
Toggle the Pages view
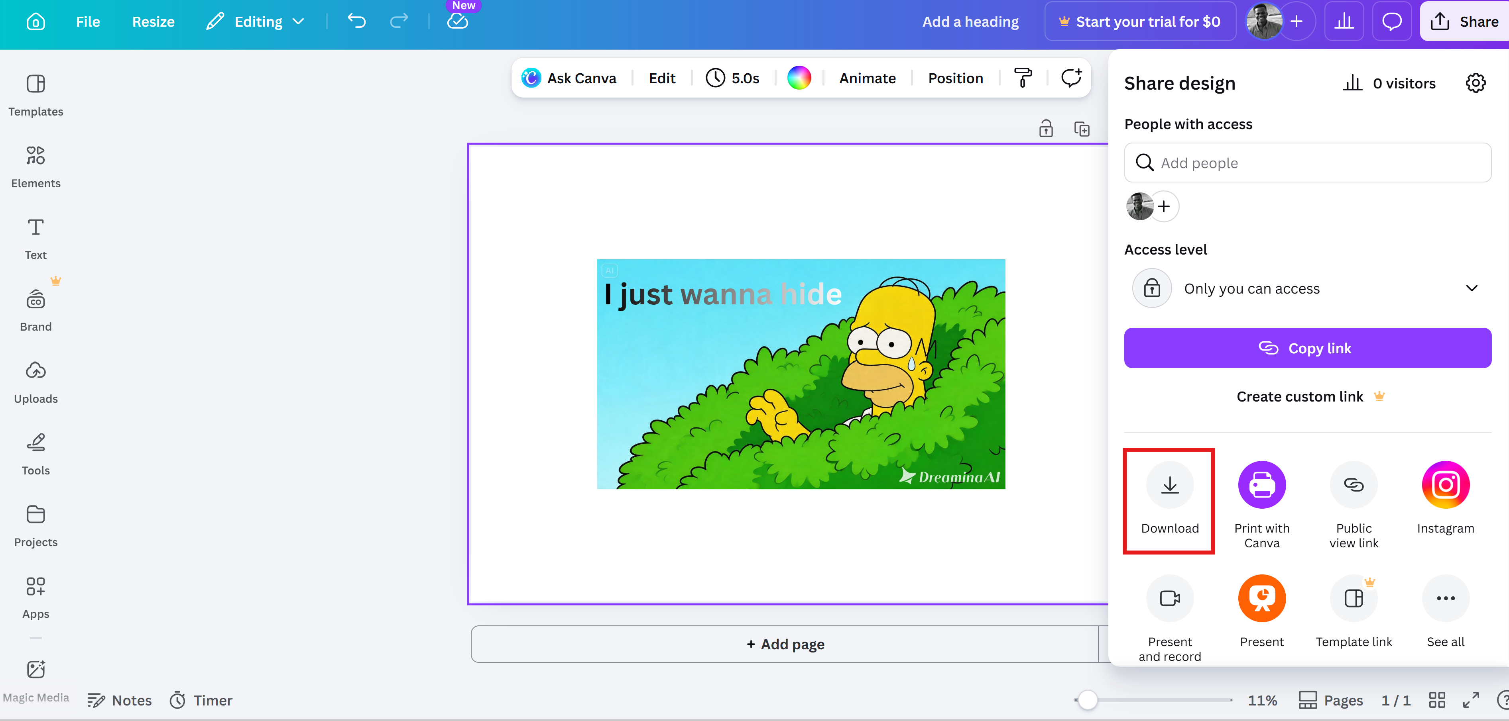pyautogui.click(x=1330, y=700)
